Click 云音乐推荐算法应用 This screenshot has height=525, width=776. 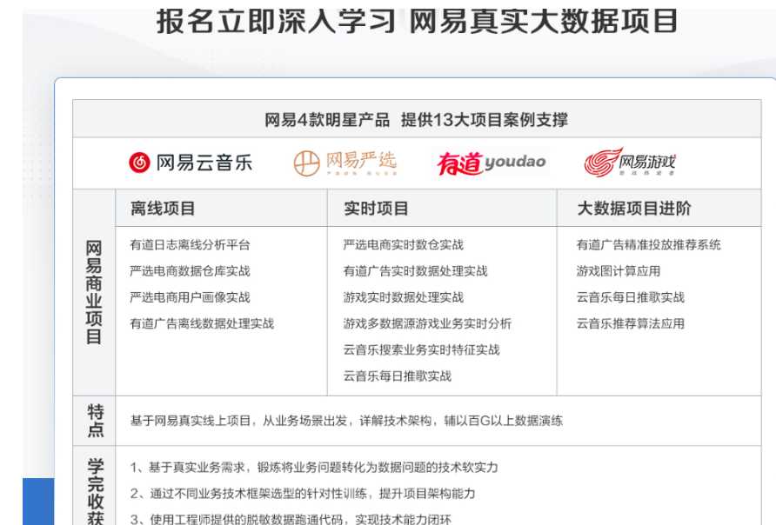point(631,323)
